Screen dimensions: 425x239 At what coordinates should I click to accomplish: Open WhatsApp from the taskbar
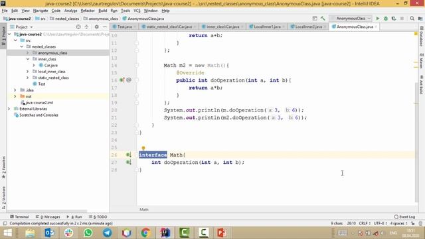tap(88, 233)
